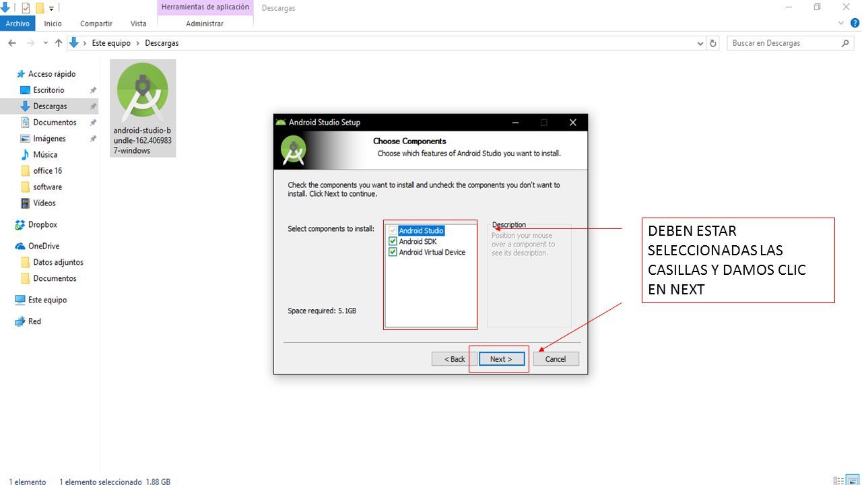Screen dimensions: 862x485
Task: Select Dropbox in the navigation pane
Action: [42, 225]
